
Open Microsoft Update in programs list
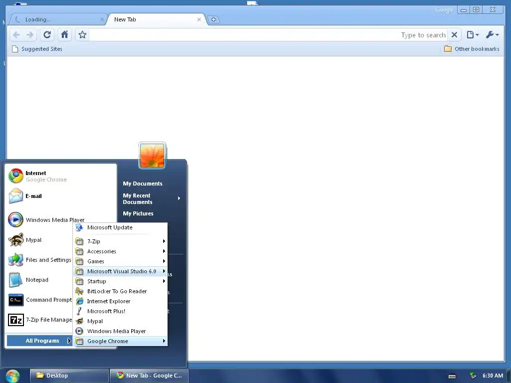point(120,227)
